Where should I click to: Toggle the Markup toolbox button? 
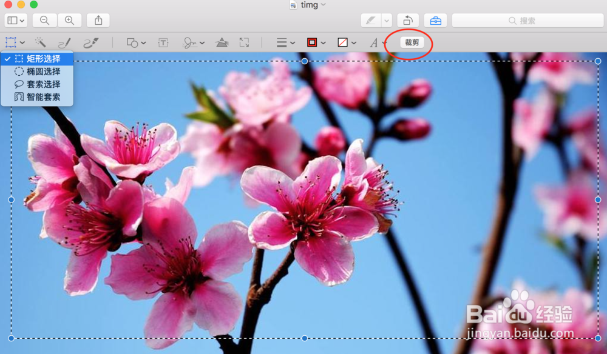pos(435,21)
